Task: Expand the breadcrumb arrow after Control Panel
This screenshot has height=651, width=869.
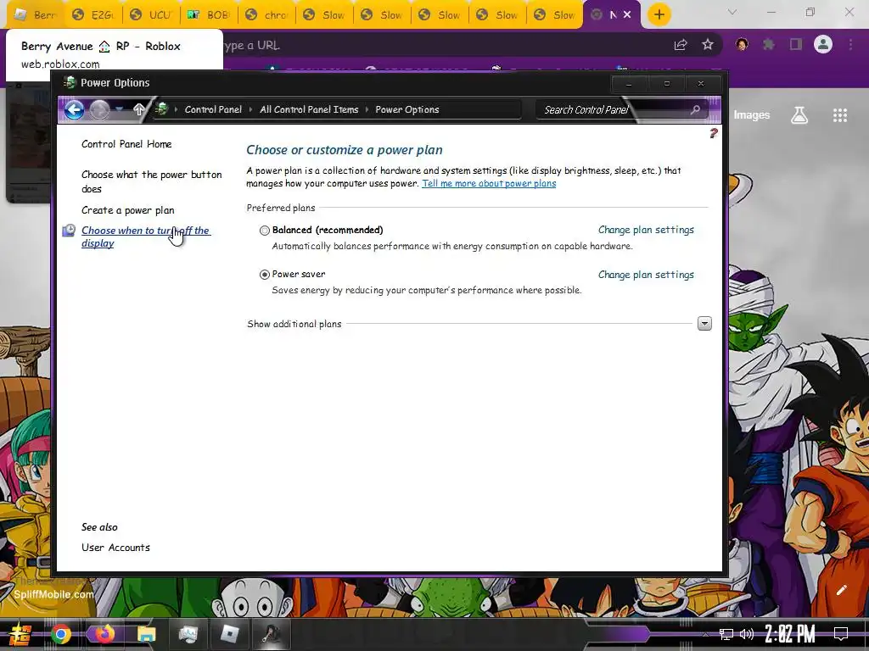Action: tap(251, 109)
